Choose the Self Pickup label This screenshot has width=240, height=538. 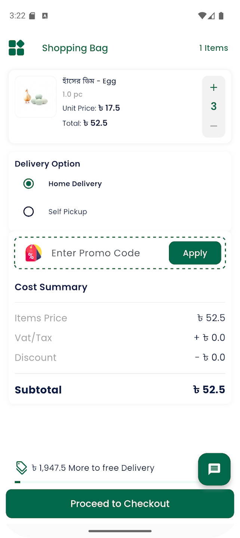pyautogui.click(x=68, y=212)
